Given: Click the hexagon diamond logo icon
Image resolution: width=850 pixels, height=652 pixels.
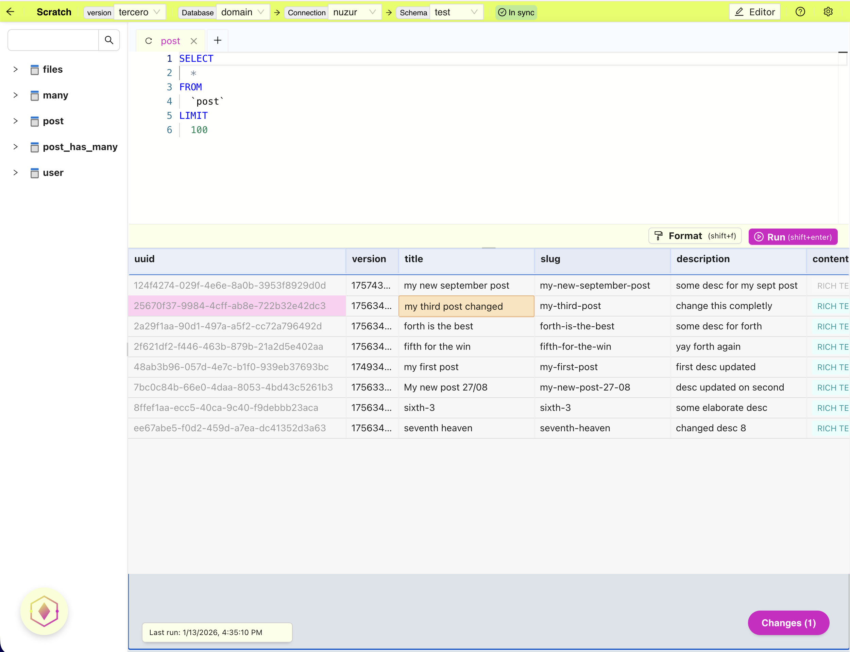Looking at the screenshot, I should 44,611.
